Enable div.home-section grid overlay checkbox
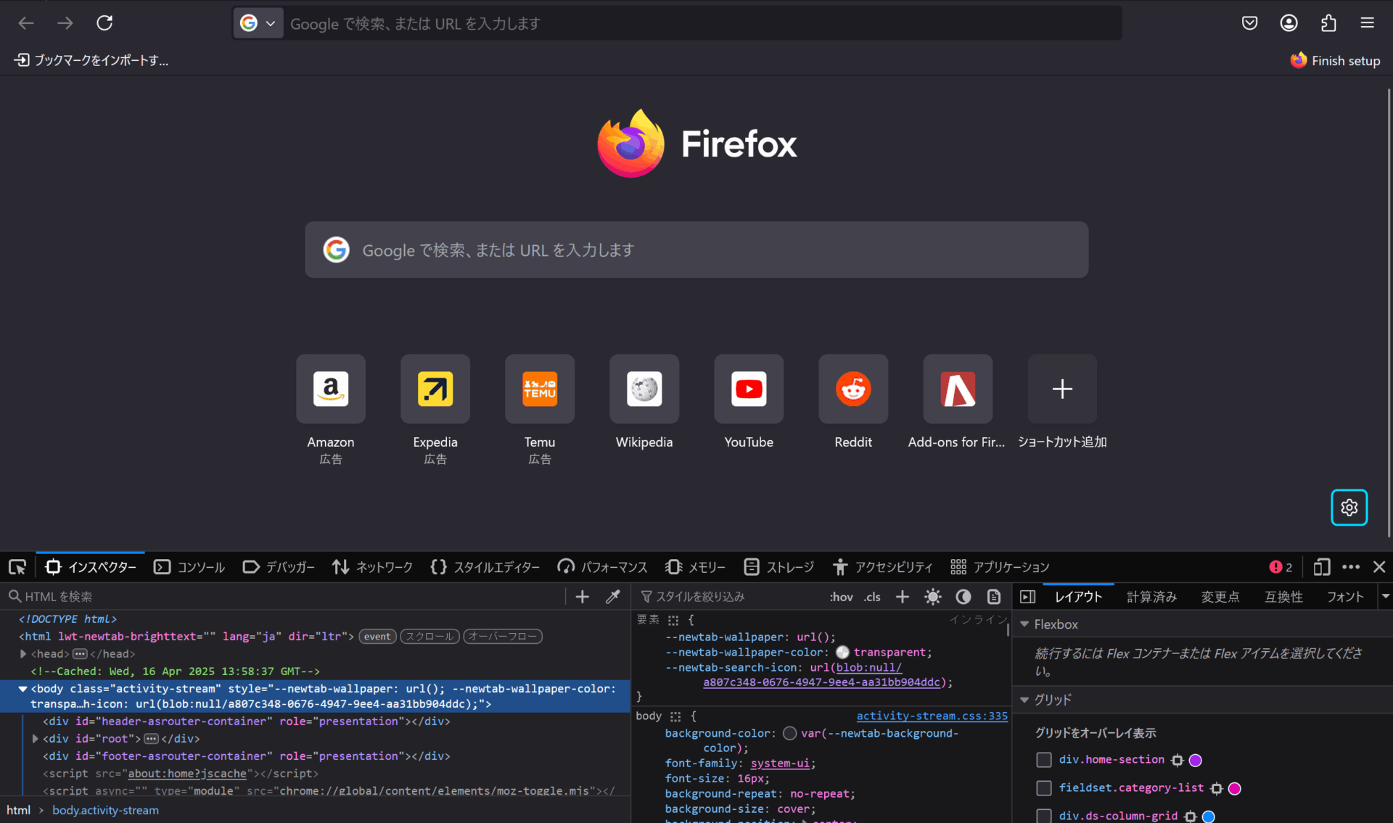This screenshot has height=823, width=1393. (x=1044, y=759)
